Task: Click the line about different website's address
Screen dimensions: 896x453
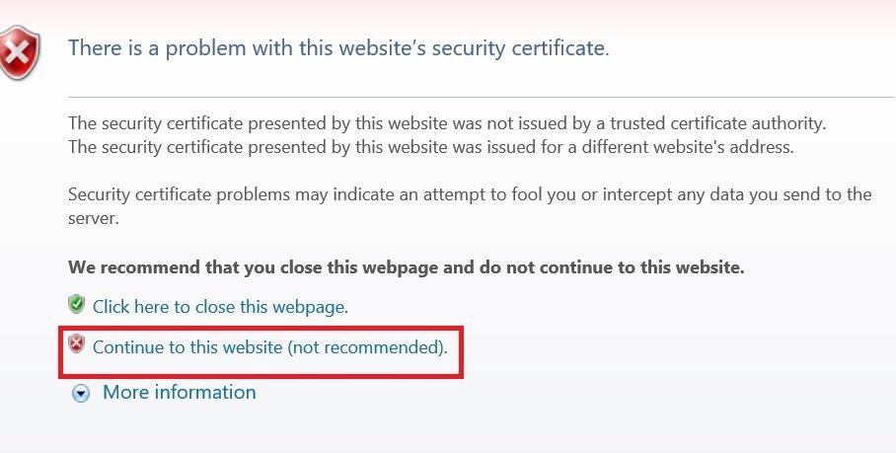Action: point(430,148)
